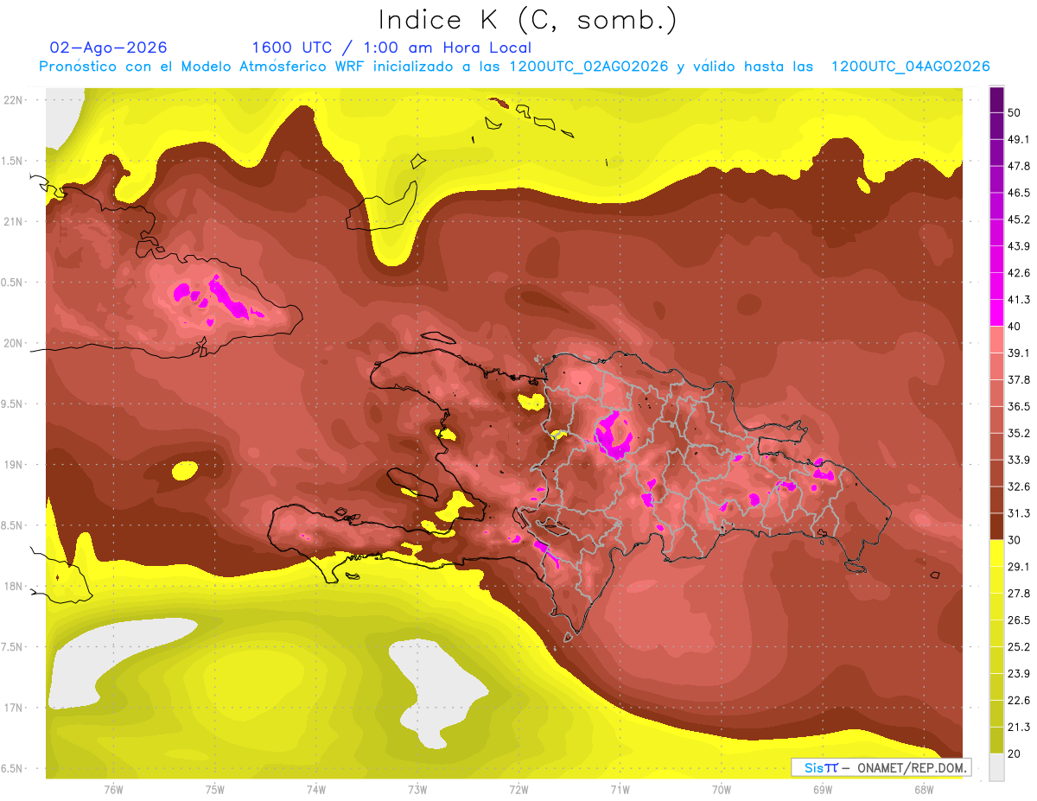Click the latitude label '17N'
Image resolution: width=1037 pixels, height=801 pixels.
pos(14,708)
